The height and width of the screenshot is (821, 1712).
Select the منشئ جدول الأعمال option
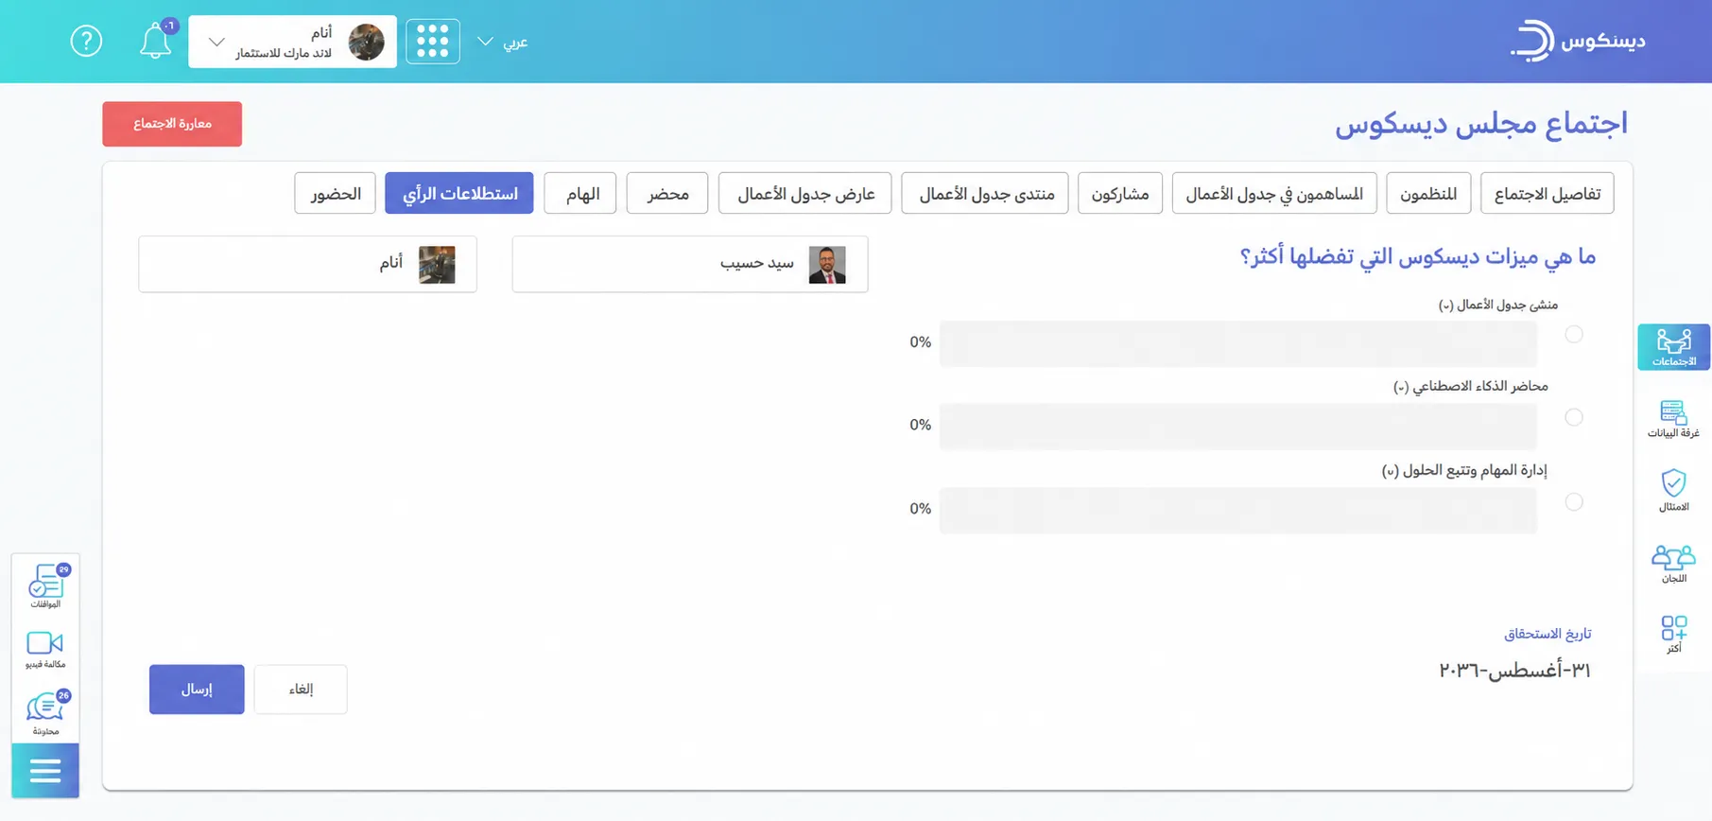(1574, 334)
